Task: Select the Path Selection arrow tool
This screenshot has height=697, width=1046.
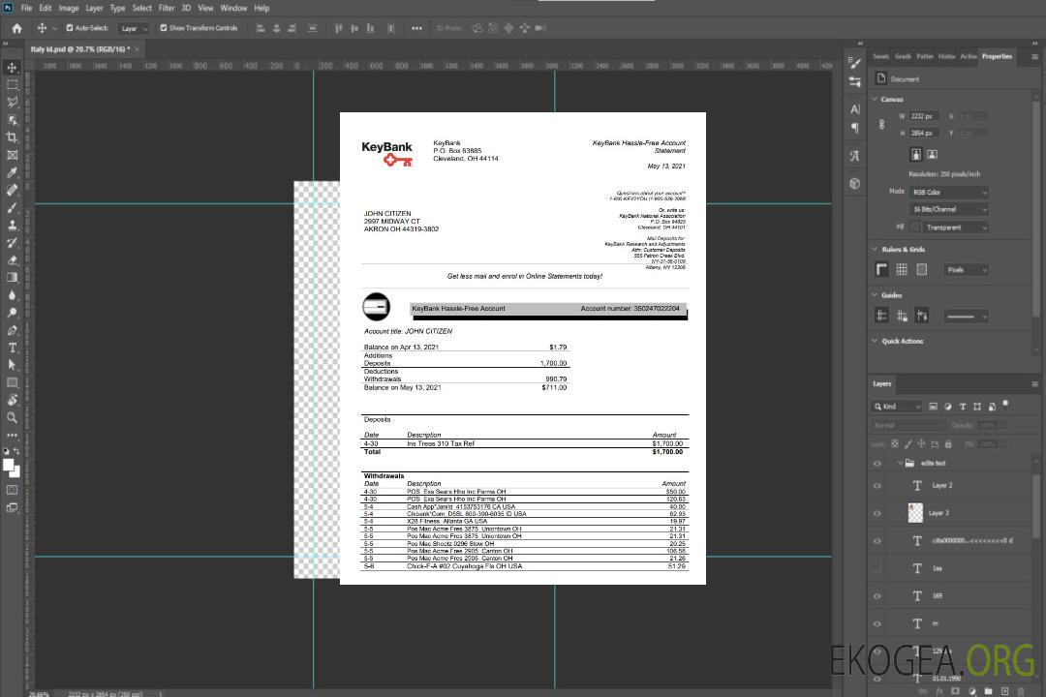Action: [12, 365]
